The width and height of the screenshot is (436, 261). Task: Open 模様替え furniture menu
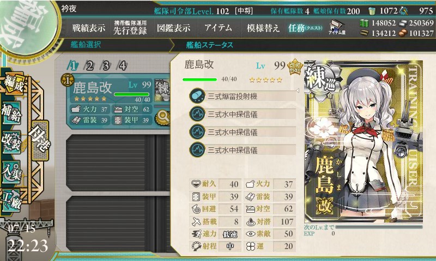pyautogui.click(x=263, y=28)
